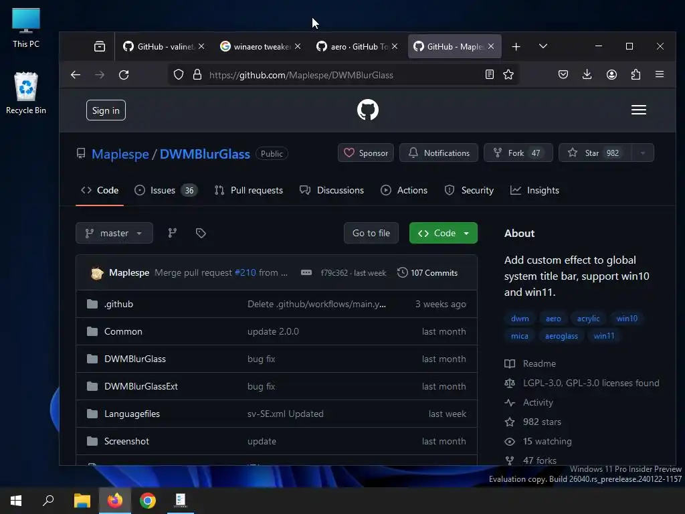The height and width of the screenshot is (514, 685).
Task: Click Go to file button
Action: [371, 233]
